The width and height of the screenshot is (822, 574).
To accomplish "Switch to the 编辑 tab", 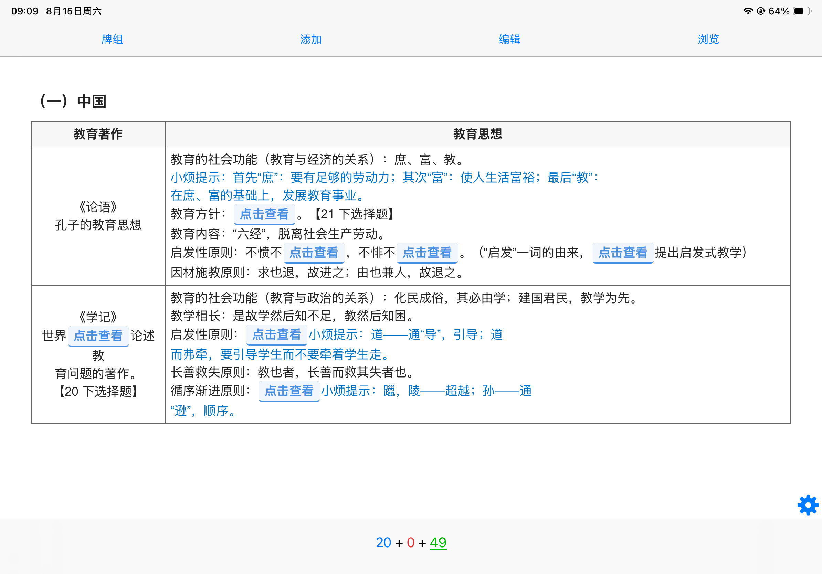I will [509, 39].
